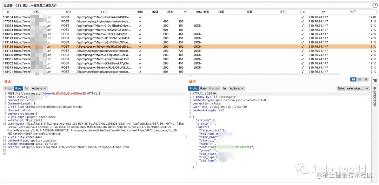Image resolution: width=379 pixels, height=185 pixels.
Task: Sort by the 饼干 column header
Action: [x=353, y=12]
